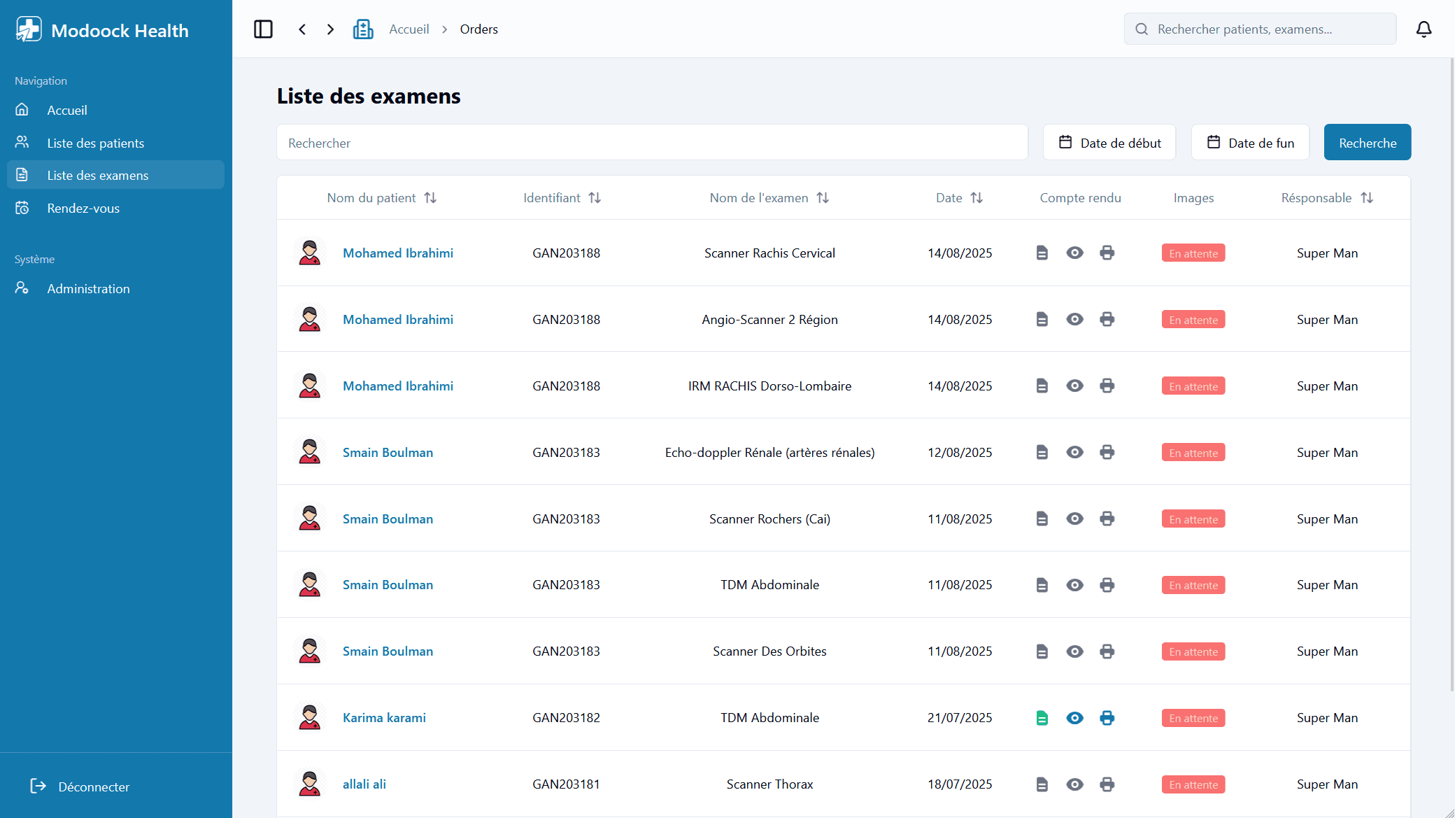Click the hospital icon in breadcrumb
1455x818 pixels.
[x=363, y=29]
